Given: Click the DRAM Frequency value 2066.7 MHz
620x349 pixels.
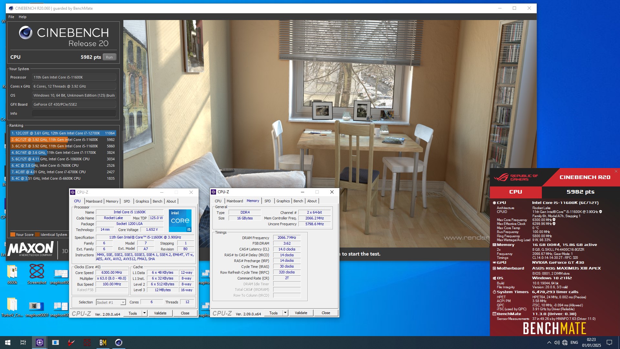Looking at the screenshot, I should click(x=287, y=238).
